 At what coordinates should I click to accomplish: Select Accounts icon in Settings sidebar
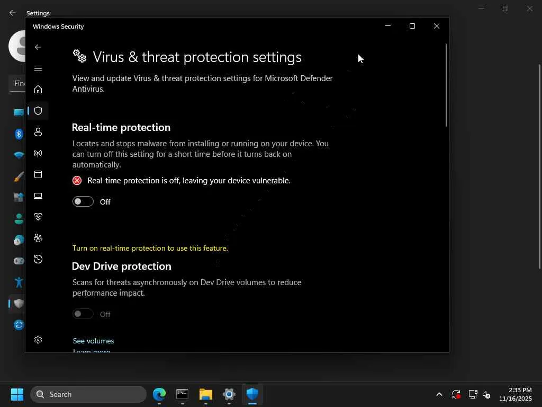(19, 218)
